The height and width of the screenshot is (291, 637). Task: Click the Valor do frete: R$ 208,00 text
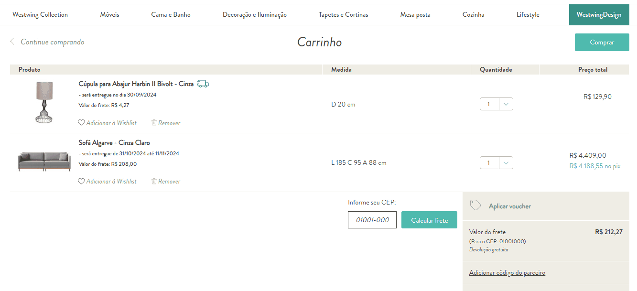pos(108,164)
